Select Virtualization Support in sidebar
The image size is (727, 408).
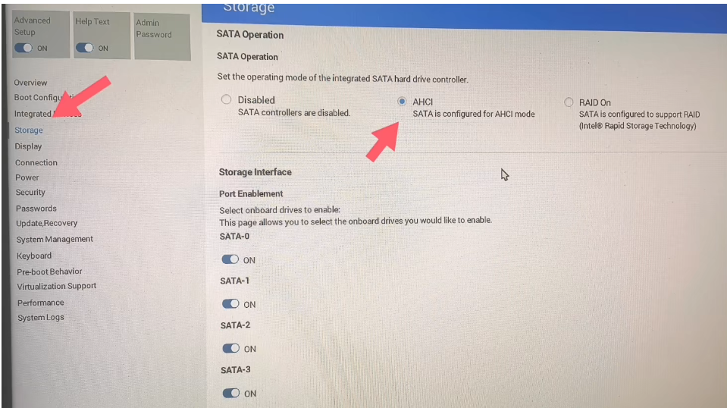click(57, 286)
